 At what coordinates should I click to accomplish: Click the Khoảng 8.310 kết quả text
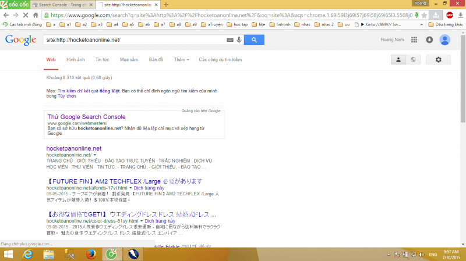click(79, 78)
